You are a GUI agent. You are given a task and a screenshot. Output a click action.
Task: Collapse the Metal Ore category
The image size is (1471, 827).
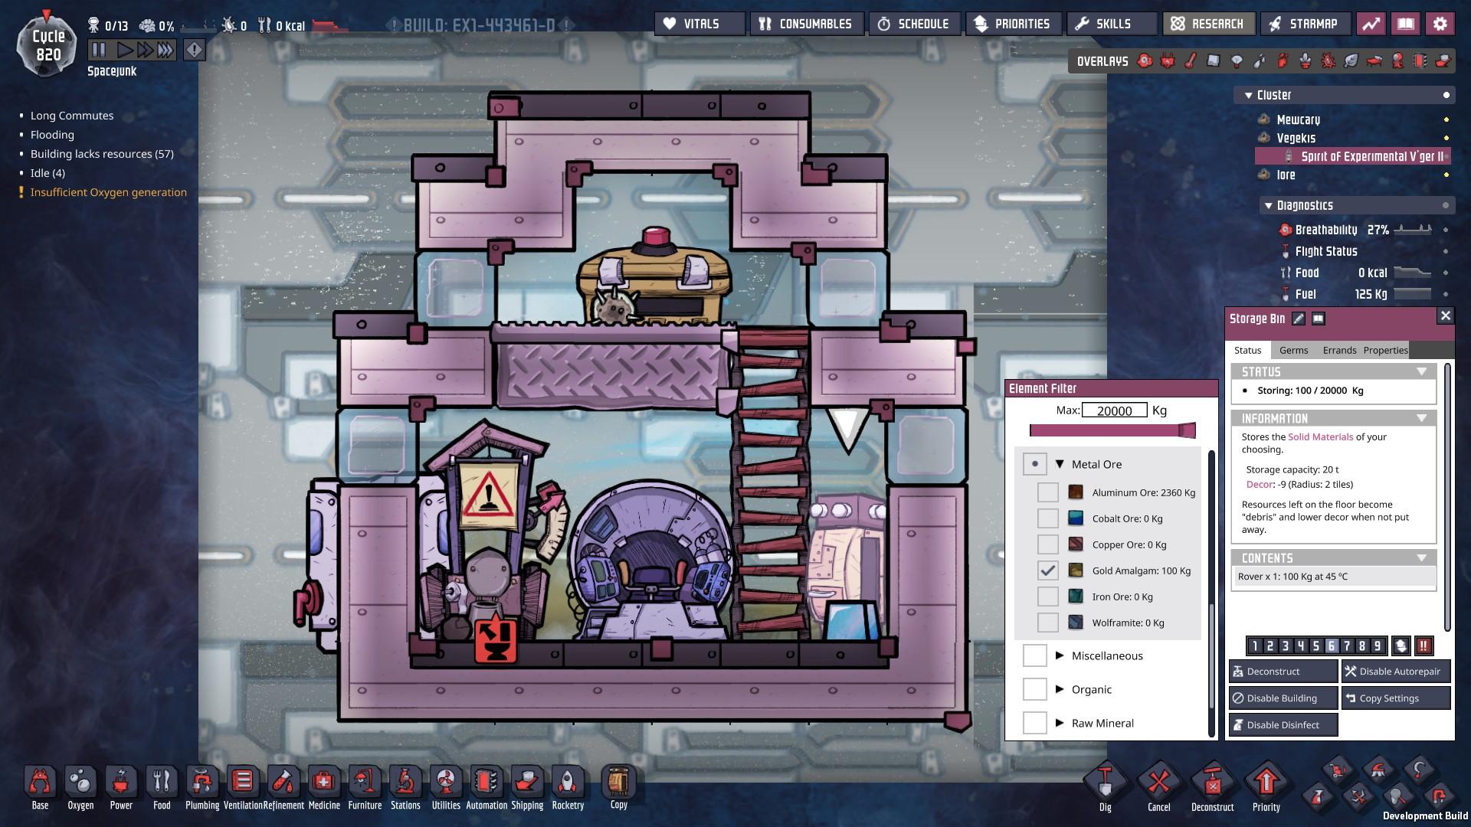1060,464
